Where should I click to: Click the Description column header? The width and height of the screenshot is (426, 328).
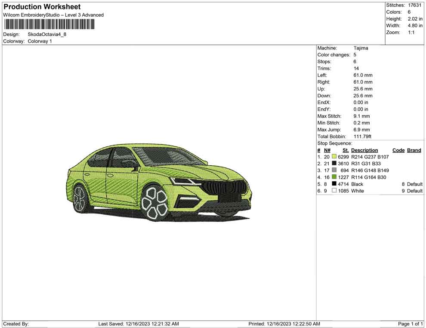[364, 150]
